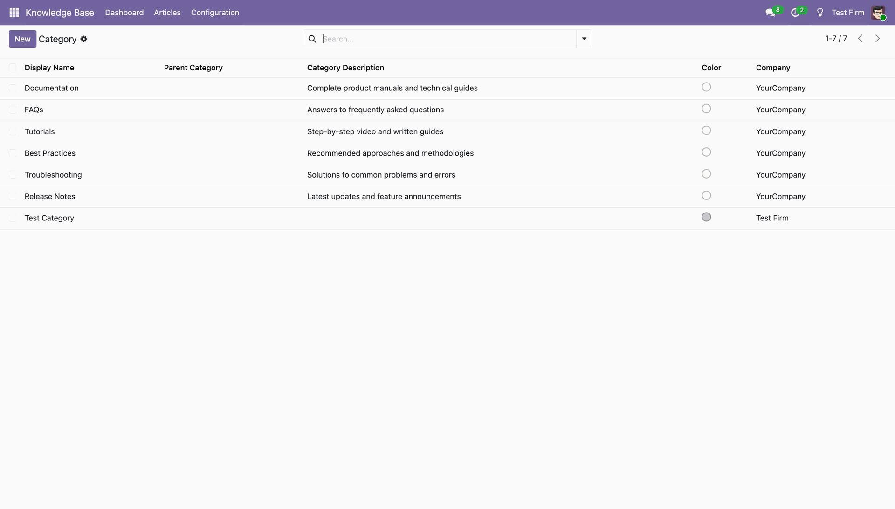Open the Articles menu
Image resolution: width=895 pixels, height=509 pixels.
[x=167, y=13]
